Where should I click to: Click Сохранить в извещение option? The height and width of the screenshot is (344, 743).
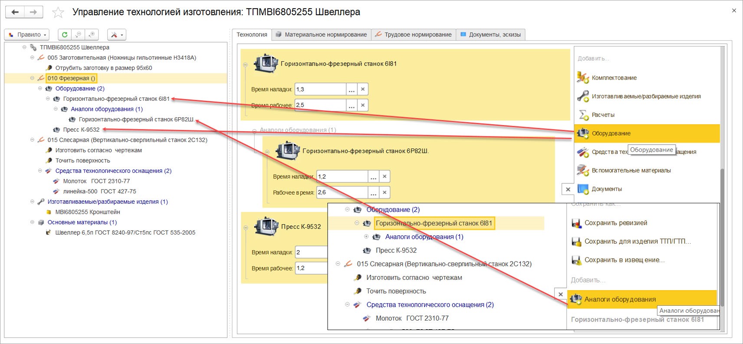624,260
